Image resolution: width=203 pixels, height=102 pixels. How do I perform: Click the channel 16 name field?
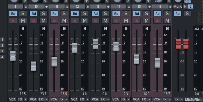click(159, 6)
